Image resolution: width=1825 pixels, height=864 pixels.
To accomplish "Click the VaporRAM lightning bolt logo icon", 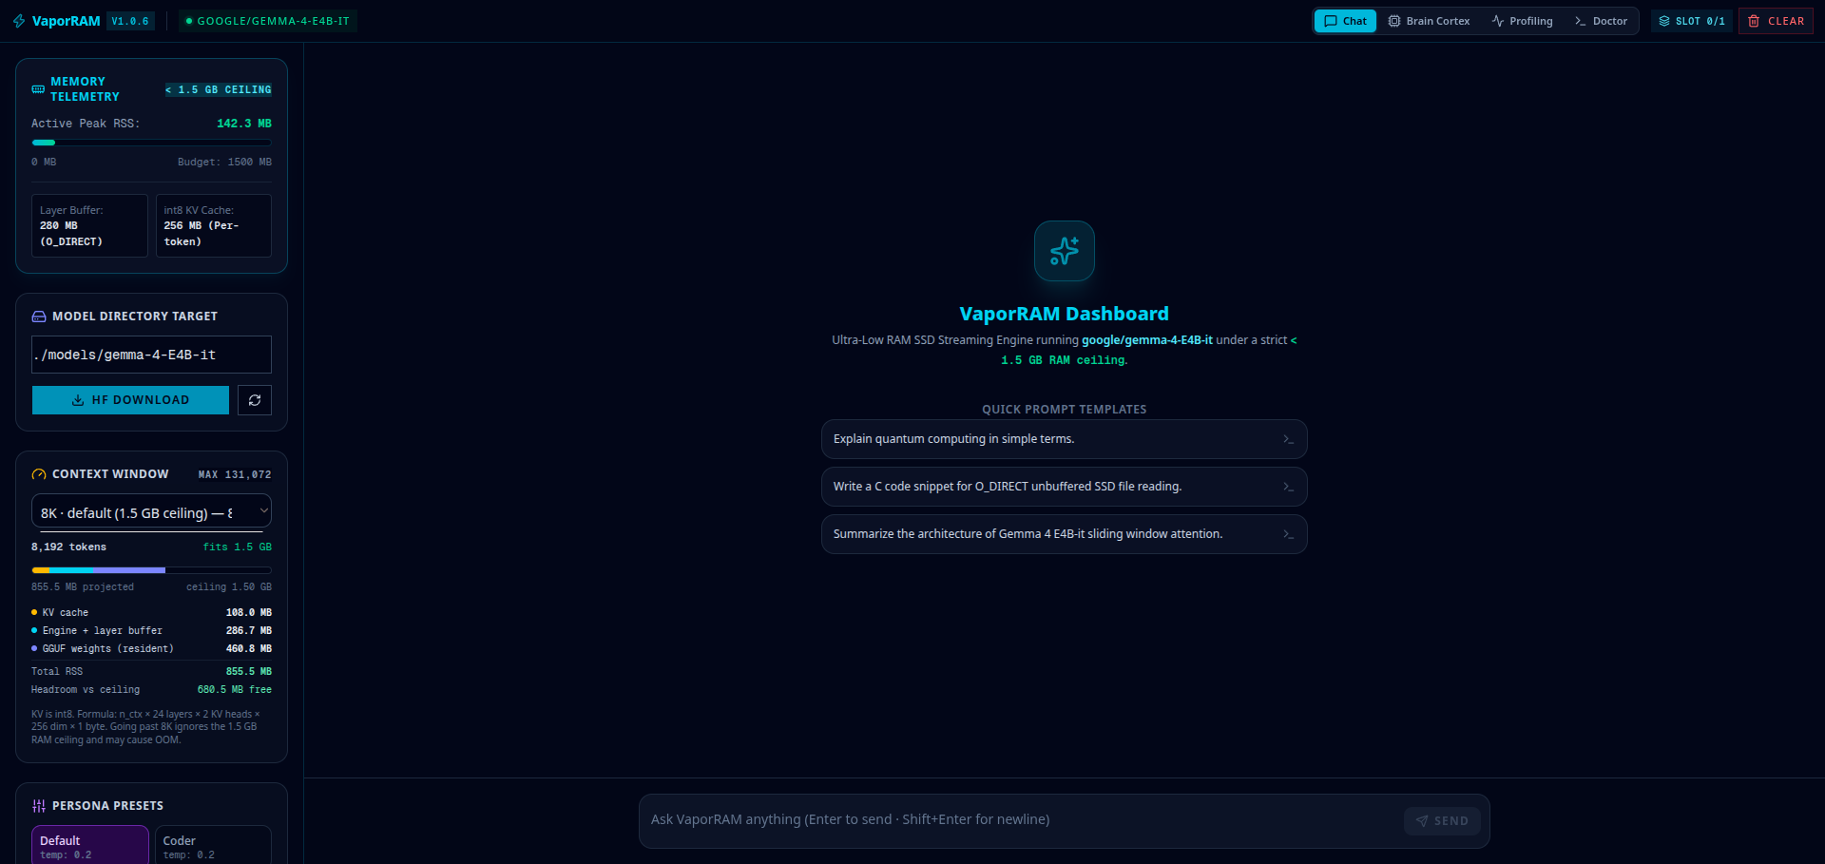I will coord(19,21).
